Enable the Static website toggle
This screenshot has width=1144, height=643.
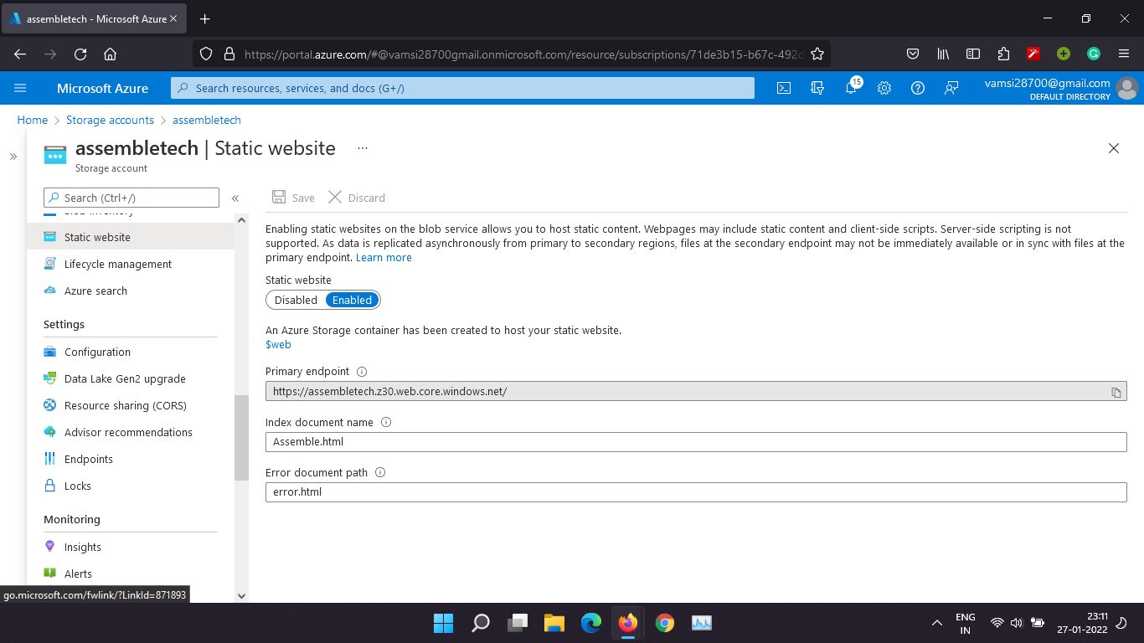[351, 300]
